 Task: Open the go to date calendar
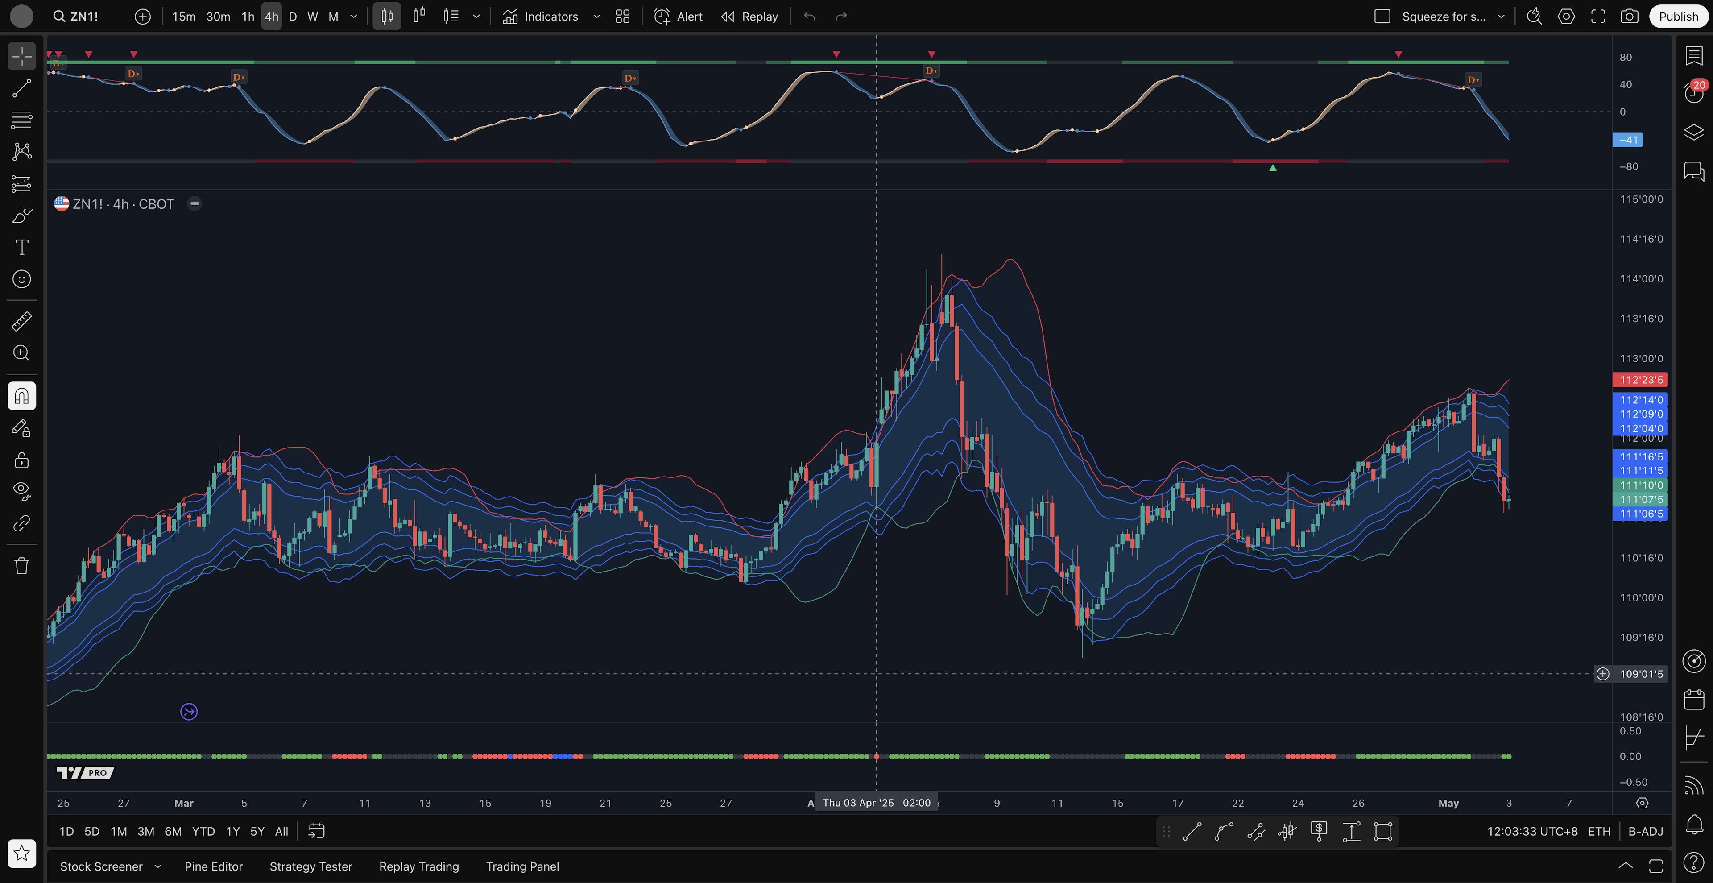[x=317, y=831]
